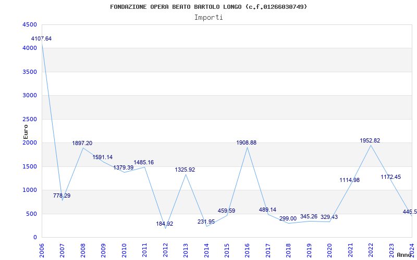Click the 2019 year axis label
Screen dimensions: 417x260
(309, 250)
